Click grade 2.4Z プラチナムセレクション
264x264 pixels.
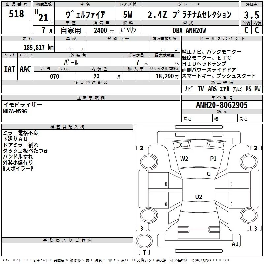pos(189,15)
